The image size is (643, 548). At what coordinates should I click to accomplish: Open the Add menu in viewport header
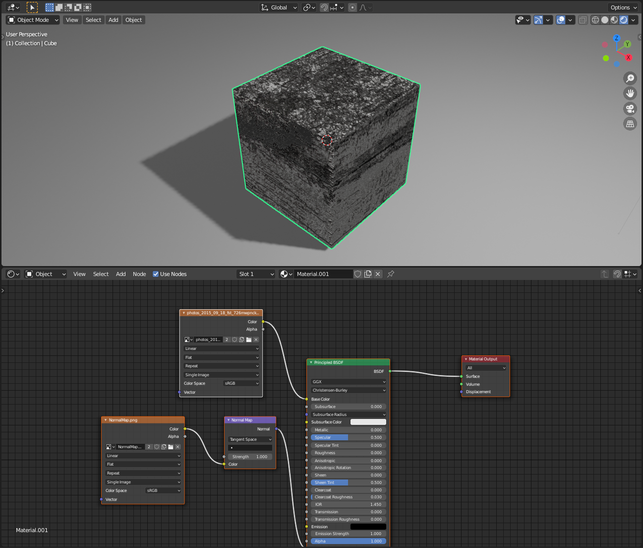coord(113,20)
